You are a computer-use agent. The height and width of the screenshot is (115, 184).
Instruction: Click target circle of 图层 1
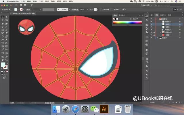click(x=180, y=38)
